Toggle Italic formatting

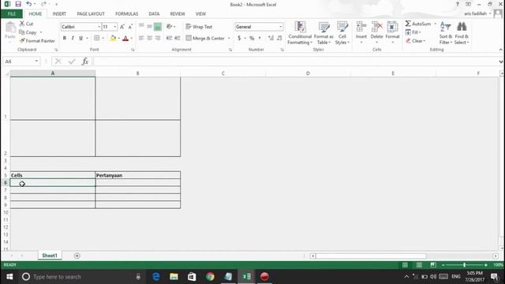click(73, 38)
